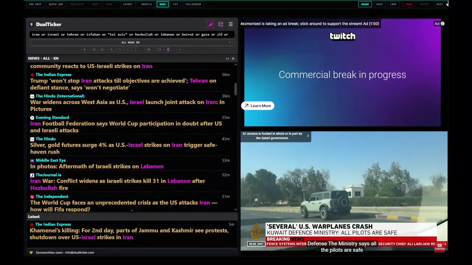Viewport: 472px width, 265px height.
Task: Click the zoom out magnifier icon
Action: (94, 49)
